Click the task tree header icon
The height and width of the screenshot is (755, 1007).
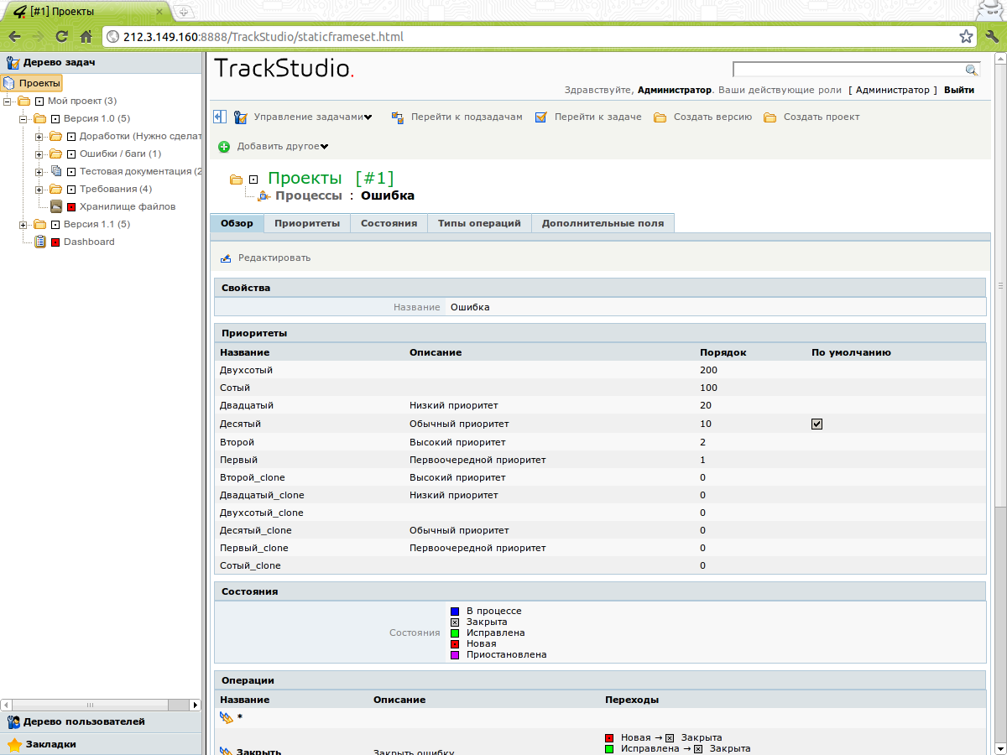pyautogui.click(x=13, y=62)
